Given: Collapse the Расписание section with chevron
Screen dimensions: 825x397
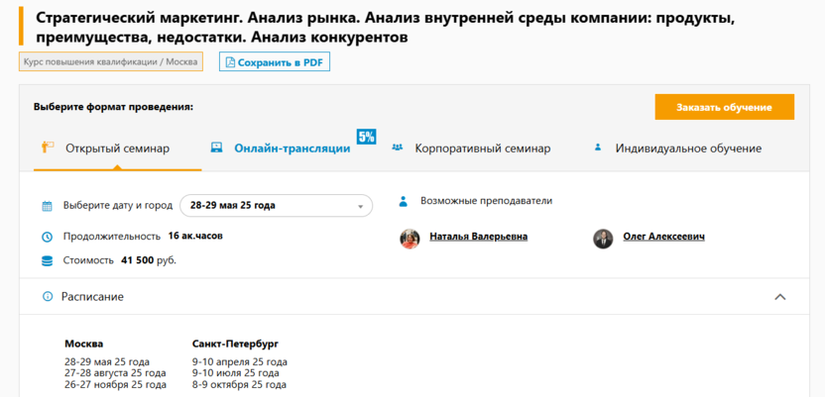Looking at the screenshot, I should [x=779, y=296].
